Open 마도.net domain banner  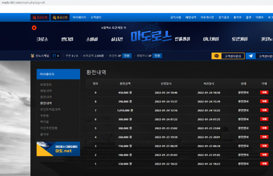point(58,149)
